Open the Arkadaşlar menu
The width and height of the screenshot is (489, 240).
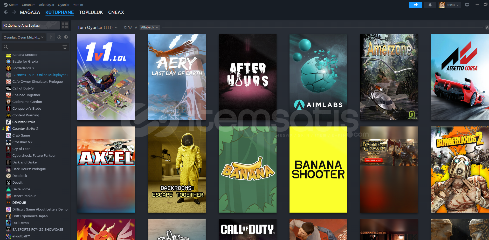click(47, 5)
